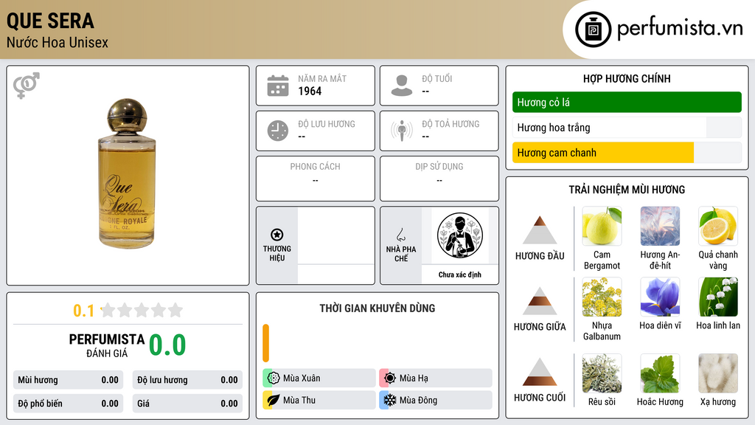The height and width of the screenshot is (425, 755).
Task: Click the perfumer illustration above Chưa xác định
Action: pyautogui.click(x=460, y=235)
